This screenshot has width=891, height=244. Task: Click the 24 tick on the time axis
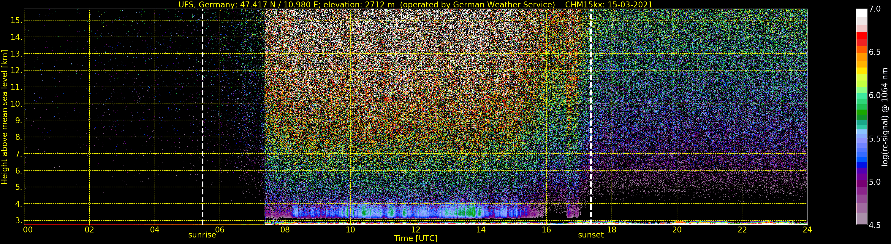807,229
